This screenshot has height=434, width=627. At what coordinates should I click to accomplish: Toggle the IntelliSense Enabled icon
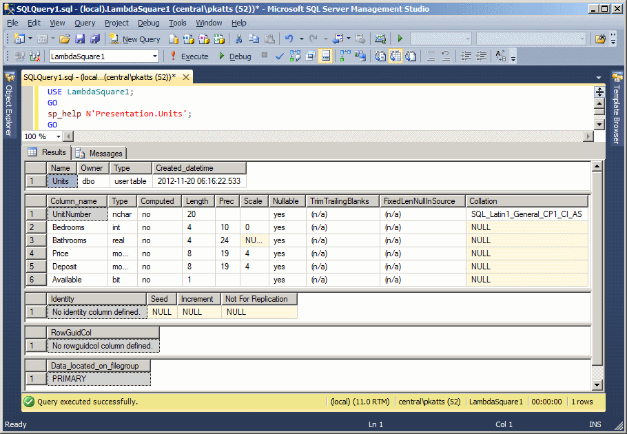pos(325,56)
